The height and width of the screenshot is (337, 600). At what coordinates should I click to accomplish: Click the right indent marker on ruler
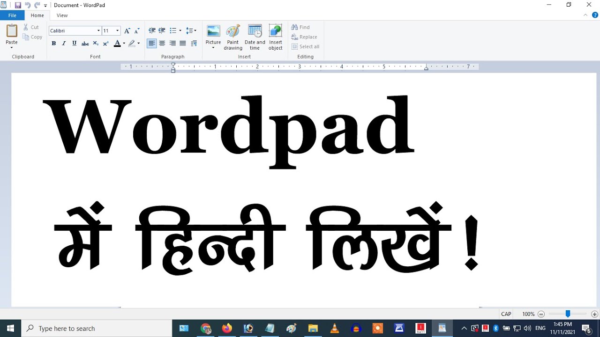click(x=426, y=68)
